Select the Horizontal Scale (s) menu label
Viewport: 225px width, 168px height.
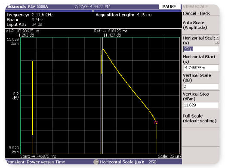(x=199, y=40)
